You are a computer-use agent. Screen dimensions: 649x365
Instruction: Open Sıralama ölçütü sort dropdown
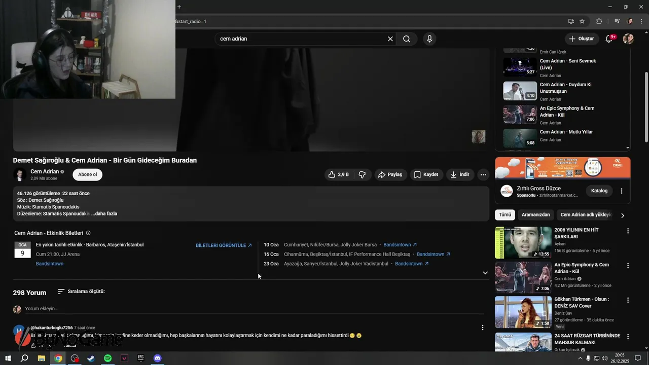click(x=81, y=291)
